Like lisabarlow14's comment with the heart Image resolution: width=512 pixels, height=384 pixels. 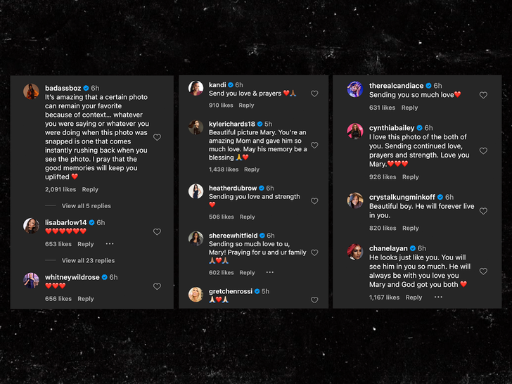coord(157,232)
